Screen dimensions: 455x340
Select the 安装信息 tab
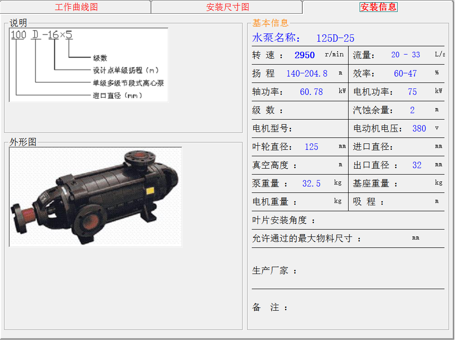pos(378,7)
